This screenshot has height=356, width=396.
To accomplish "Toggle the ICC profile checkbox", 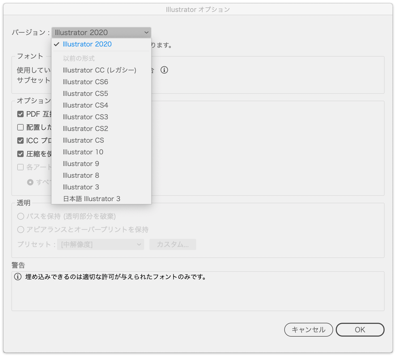I will [x=20, y=141].
